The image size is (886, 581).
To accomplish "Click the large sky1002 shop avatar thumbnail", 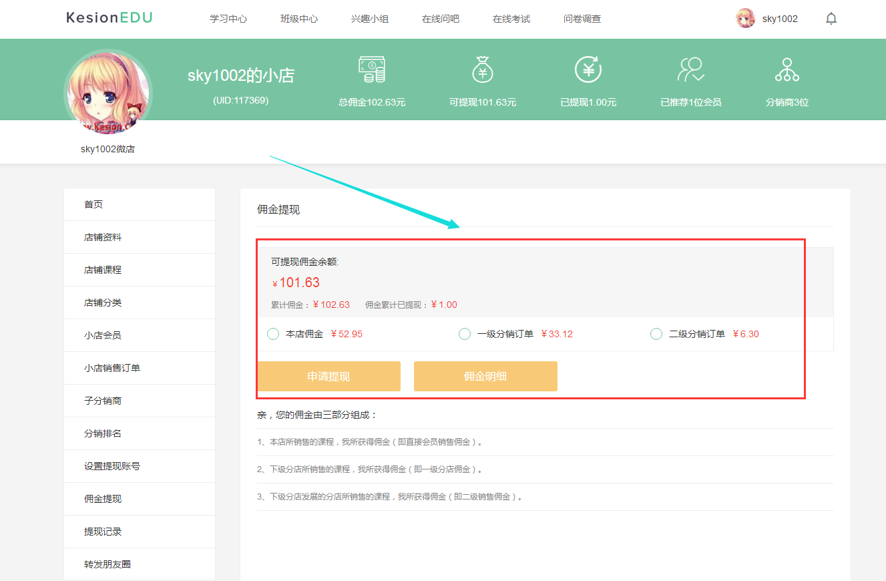I will point(107,93).
